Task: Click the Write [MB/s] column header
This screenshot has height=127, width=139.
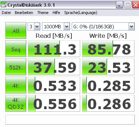Action: pyautogui.click(x=108, y=36)
